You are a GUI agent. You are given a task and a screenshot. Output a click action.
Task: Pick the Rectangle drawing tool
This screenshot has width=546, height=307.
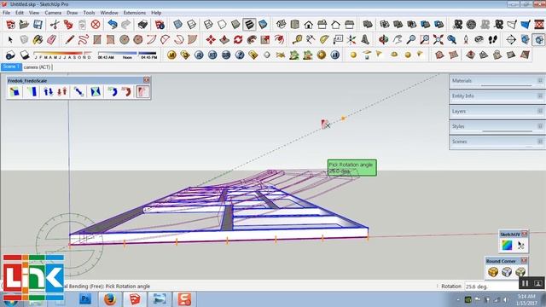click(x=96, y=40)
